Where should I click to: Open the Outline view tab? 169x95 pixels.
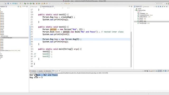click(x=138, y=7)
